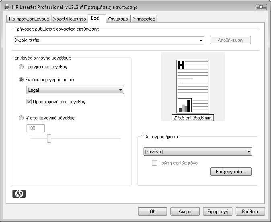Open the Χωρίς τίτλο quick settings dropdown

click(x=109, y=41)
